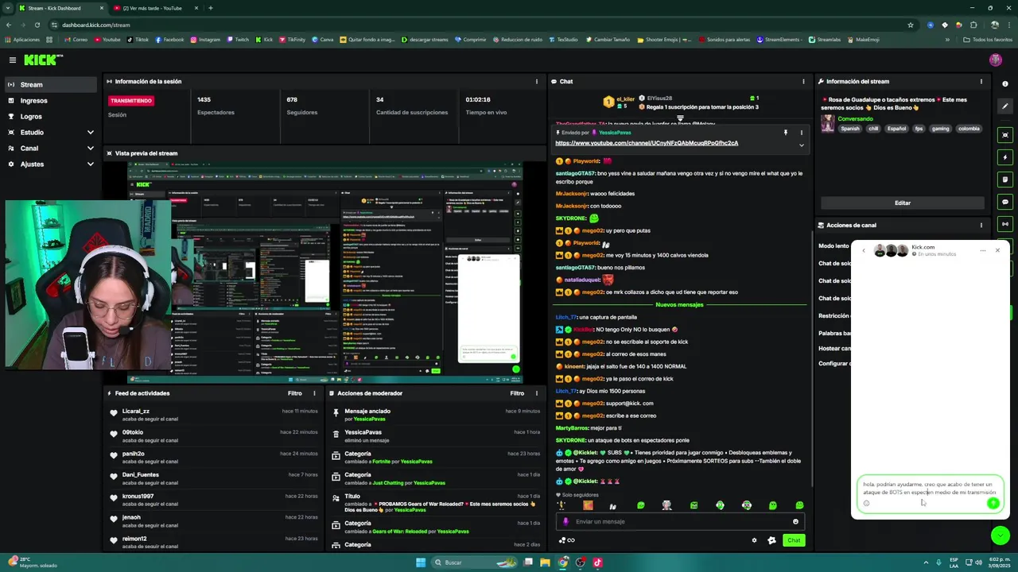Open a new browser tab
The height and width of the screenshot is (572, 1018).
(x=210, y=8)
